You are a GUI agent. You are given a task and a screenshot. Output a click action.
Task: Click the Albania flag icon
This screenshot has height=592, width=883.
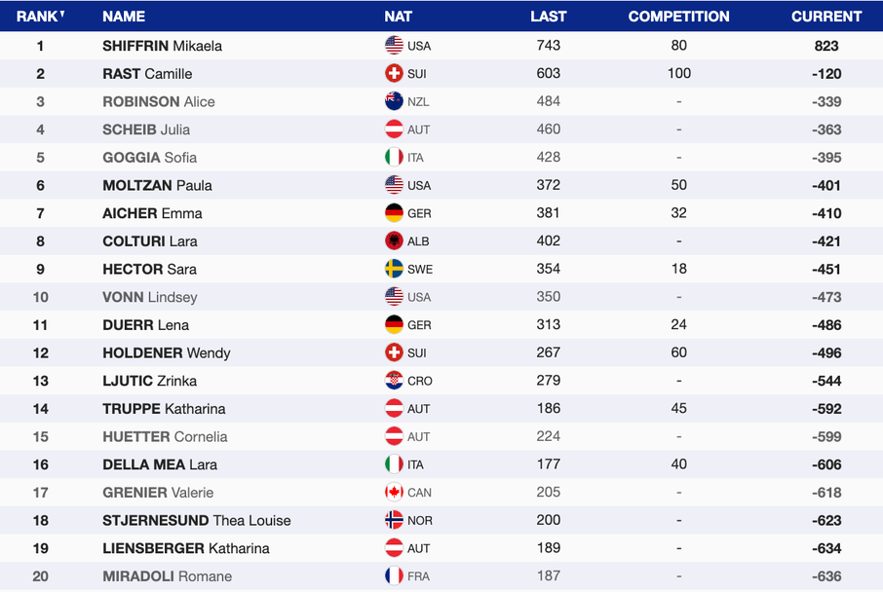(x=394, y=240)
